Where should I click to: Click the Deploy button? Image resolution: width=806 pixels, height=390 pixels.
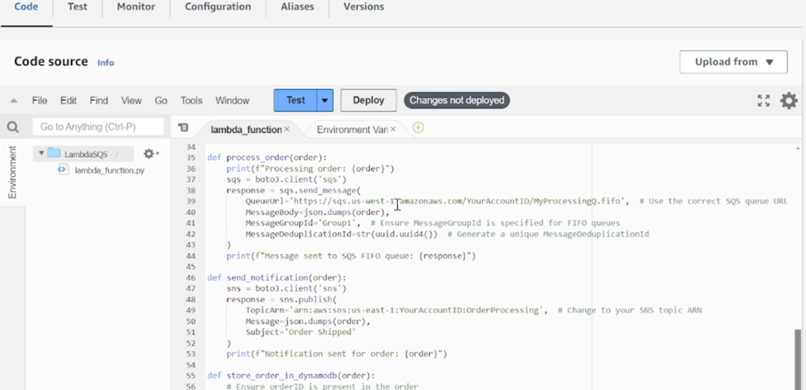coord(368,101)
